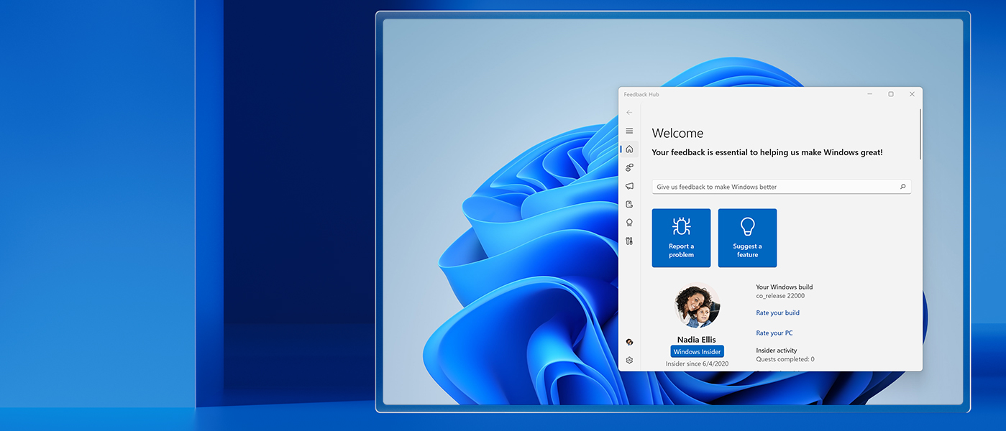Open the Home section in the sidebar
This screenshot has width=1006, height=431.
[629, 149]
